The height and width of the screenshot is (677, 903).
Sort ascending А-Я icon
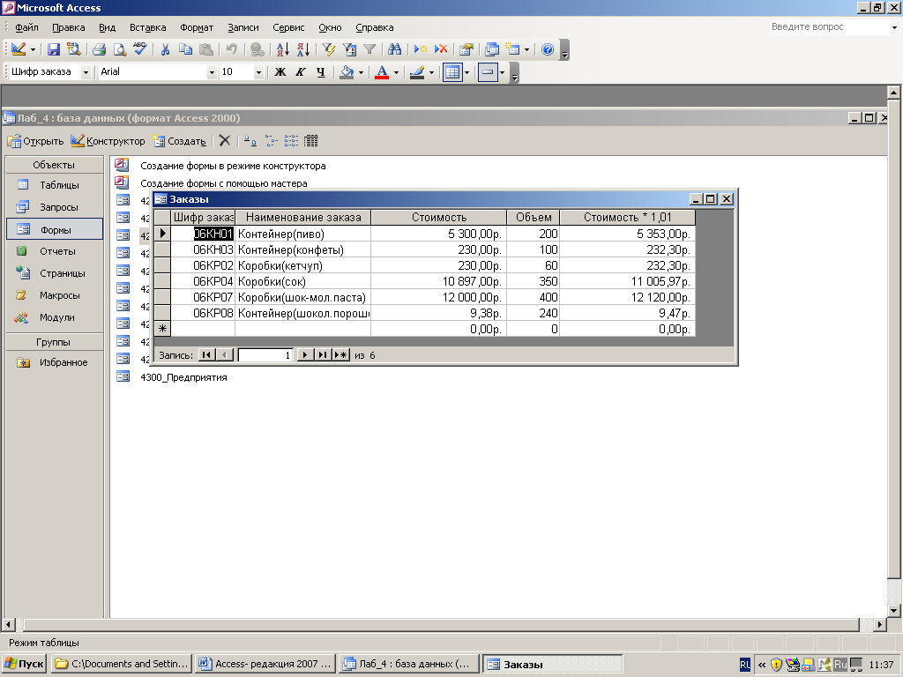[x=283, y=49]
